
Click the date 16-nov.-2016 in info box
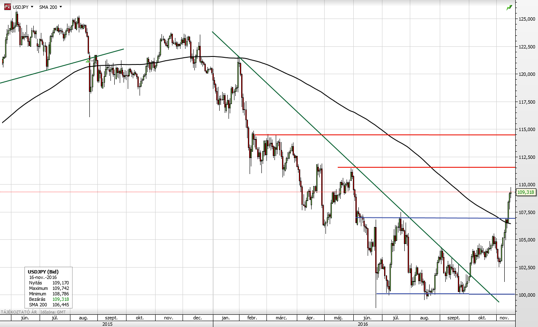coord(43,277)
